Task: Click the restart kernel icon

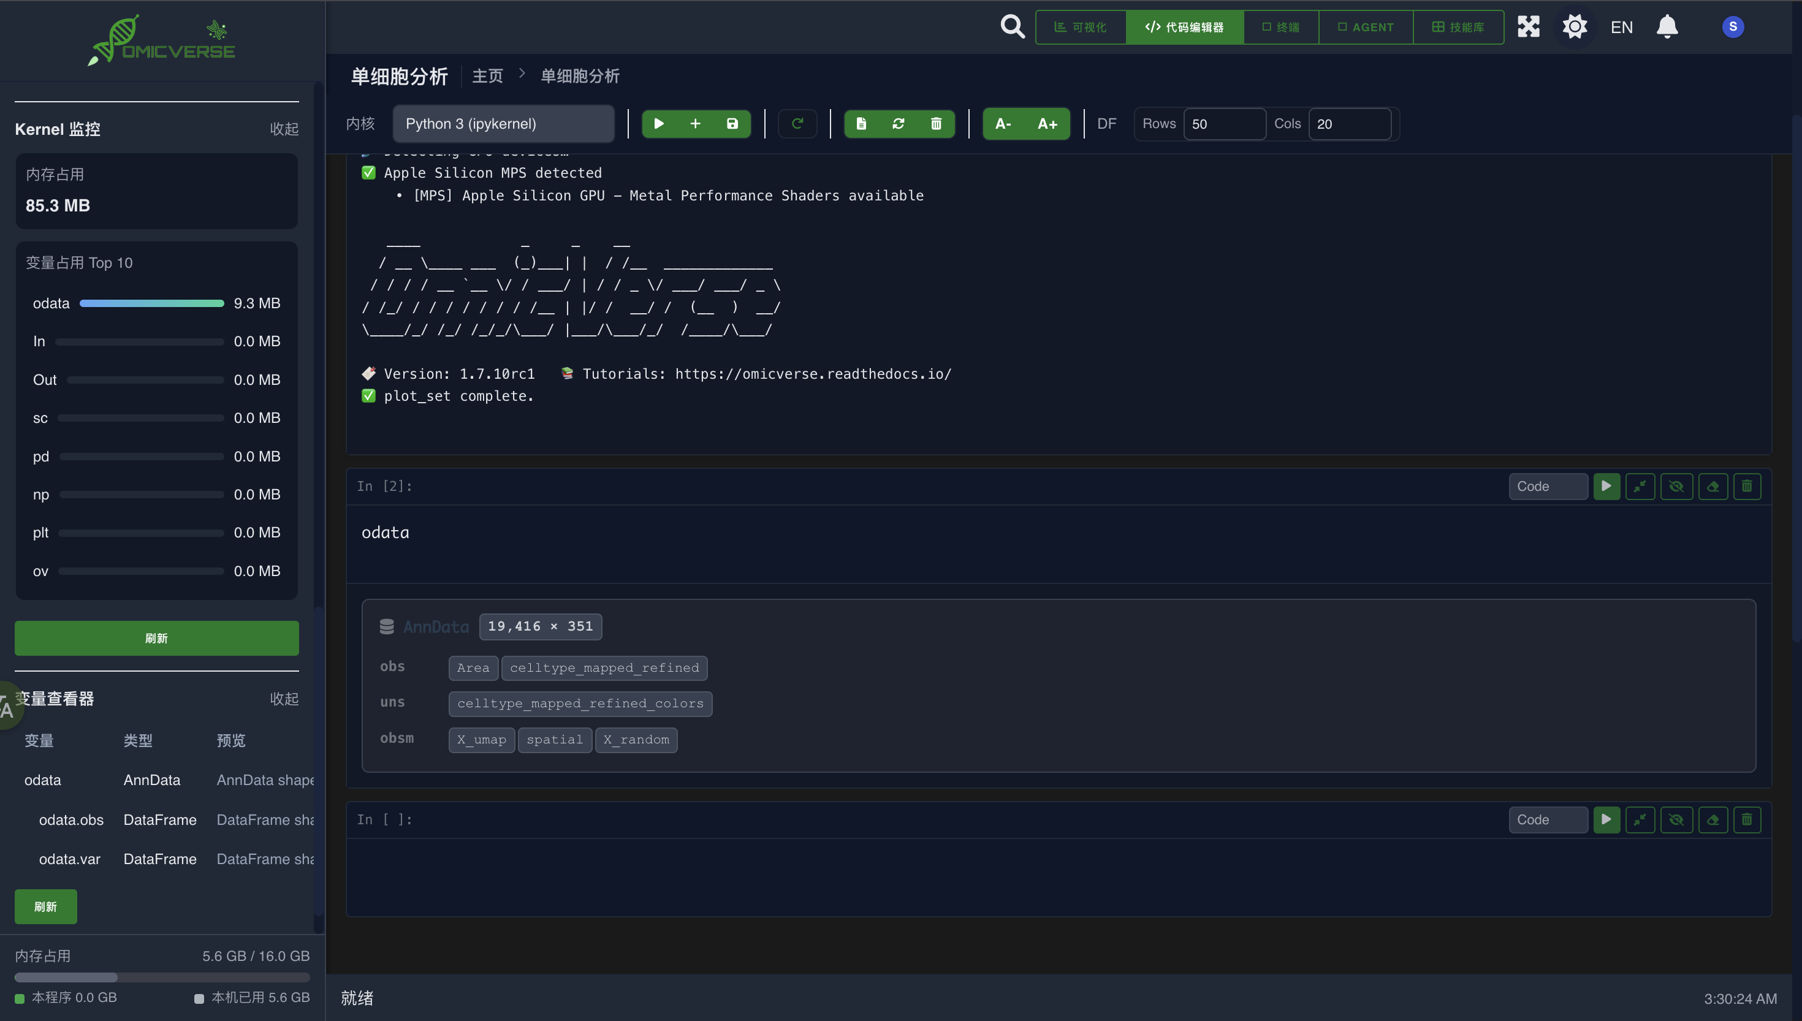Action: pos(797,123)
